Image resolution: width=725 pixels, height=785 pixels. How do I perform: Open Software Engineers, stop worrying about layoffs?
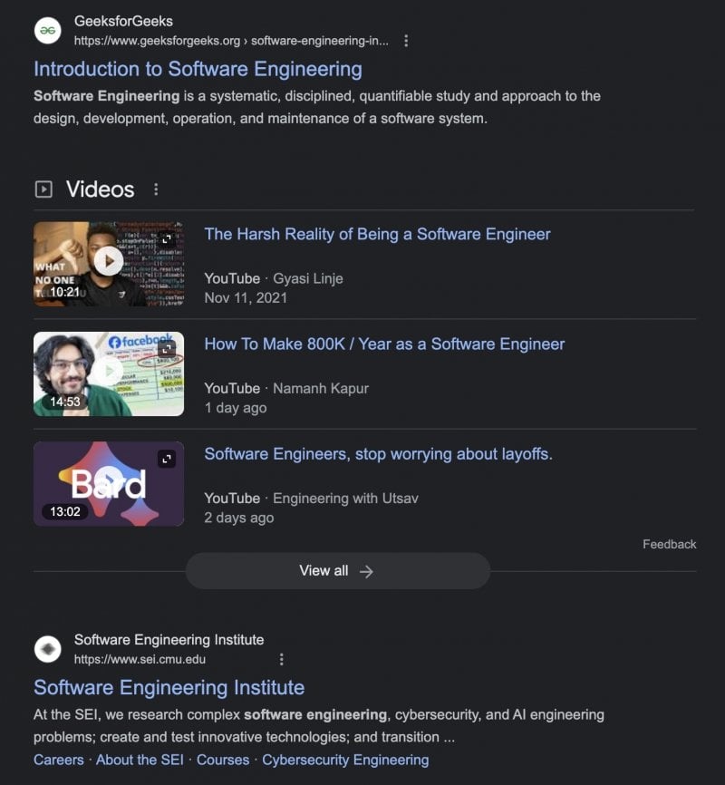pos(379,453)
